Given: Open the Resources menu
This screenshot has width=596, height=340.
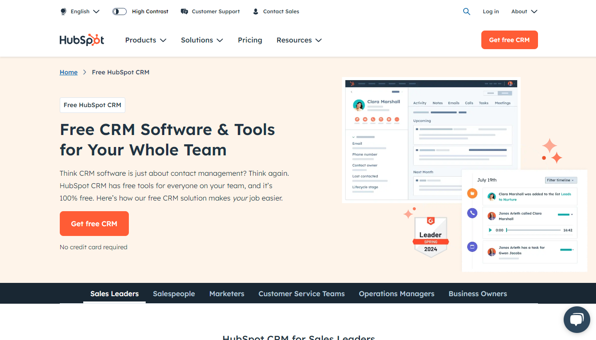Looking at the screenshot, I should click(299, 40).
